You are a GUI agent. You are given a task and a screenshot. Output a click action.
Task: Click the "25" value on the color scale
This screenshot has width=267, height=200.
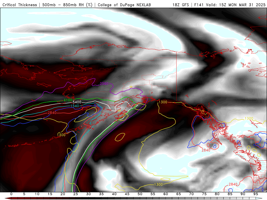[x=76, y=194]
